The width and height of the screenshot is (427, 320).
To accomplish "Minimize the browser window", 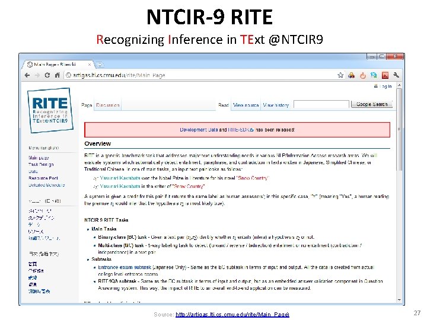I will coord(372,57).
